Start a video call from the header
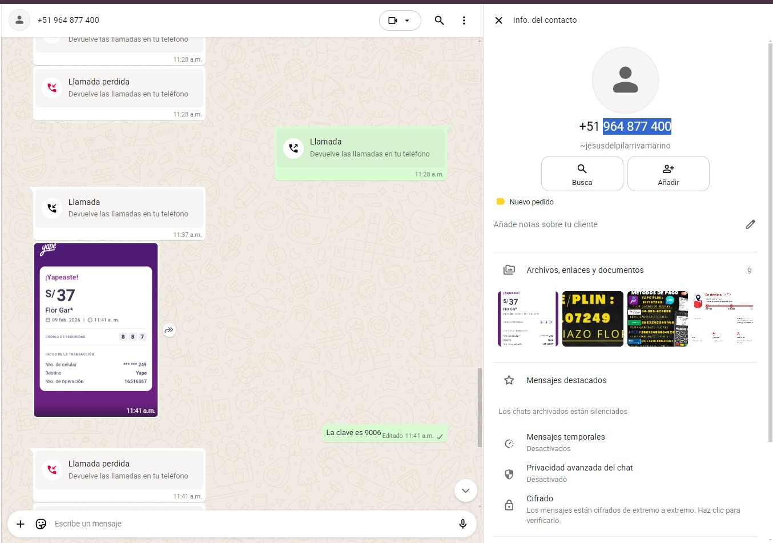 pyautogui.click(x=393, y=21)
